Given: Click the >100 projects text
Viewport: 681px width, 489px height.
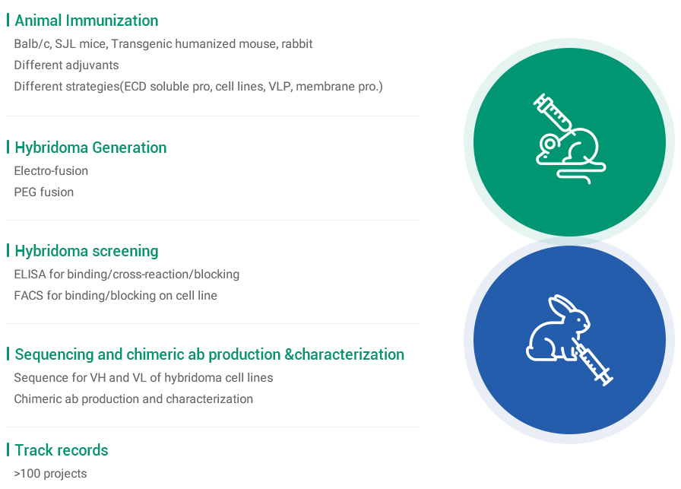Looking at the screenshot, I should coord(50,474).
